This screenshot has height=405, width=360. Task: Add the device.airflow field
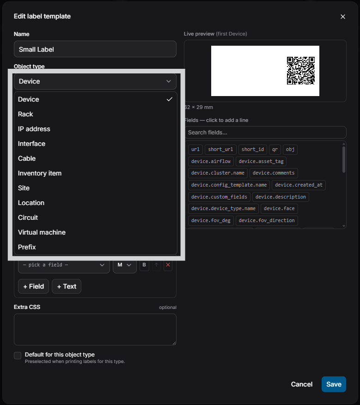211,162
